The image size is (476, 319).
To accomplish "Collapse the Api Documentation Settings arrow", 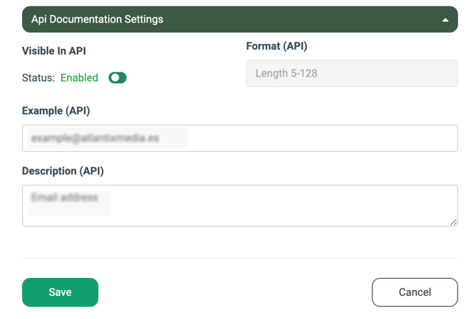I will [x=445, y=20].
